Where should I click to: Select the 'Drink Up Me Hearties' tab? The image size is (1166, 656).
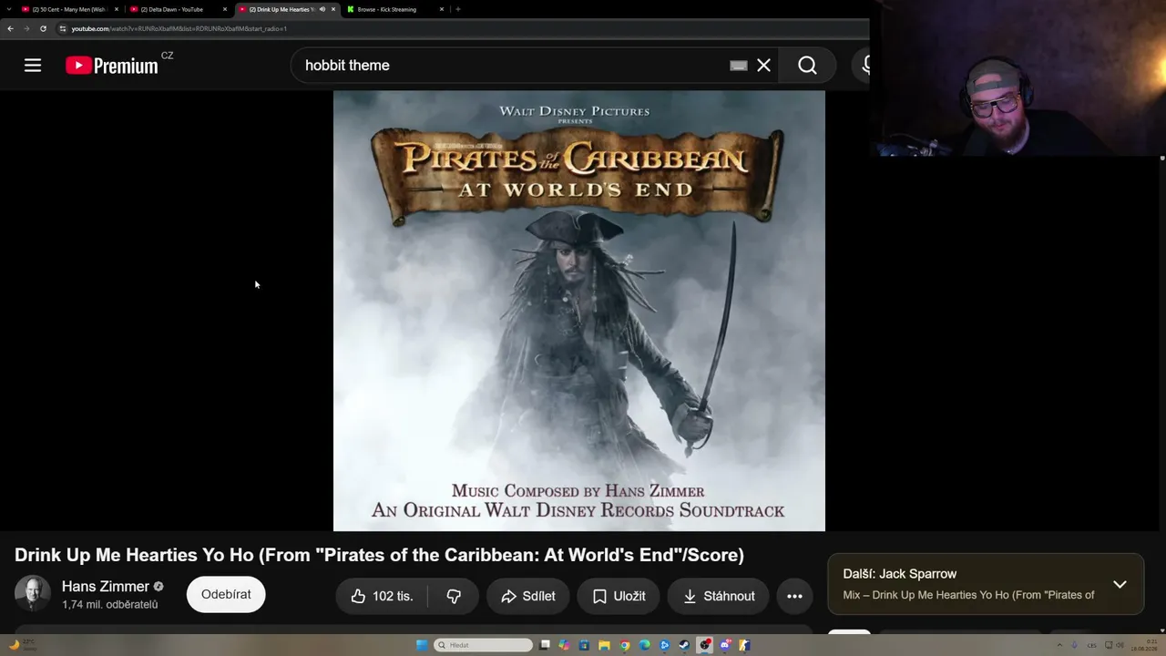pos(282,9)
